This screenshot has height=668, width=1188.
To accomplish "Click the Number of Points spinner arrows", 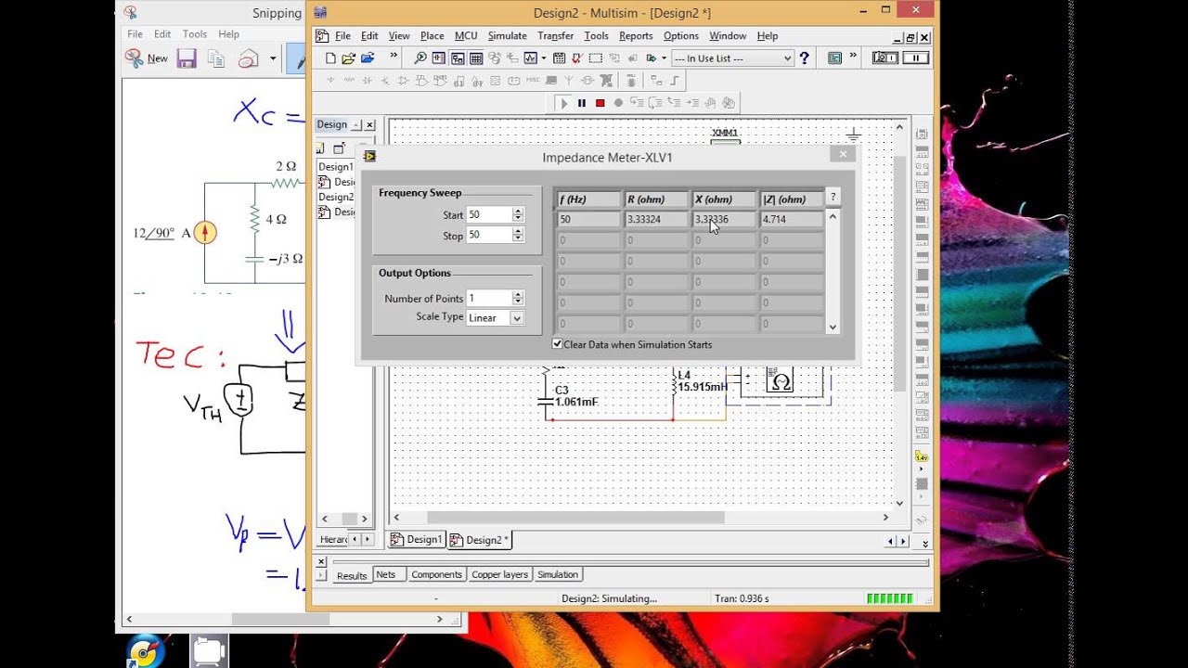I will tap(518, 298).
